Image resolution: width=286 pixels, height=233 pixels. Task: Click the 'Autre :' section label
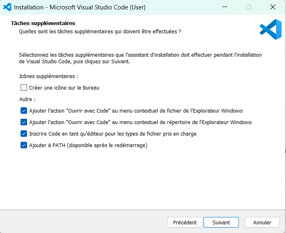pos(27,99)
